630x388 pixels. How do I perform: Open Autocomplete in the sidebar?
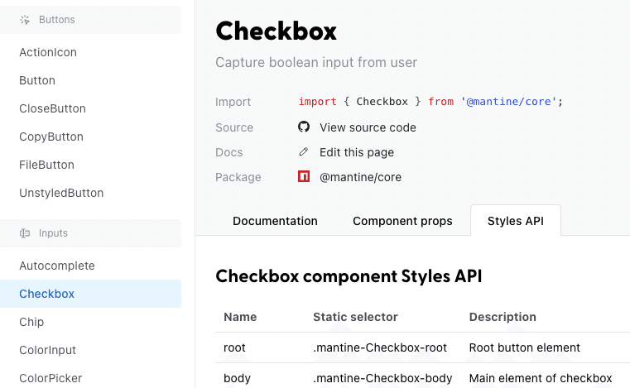click(57, 266)
